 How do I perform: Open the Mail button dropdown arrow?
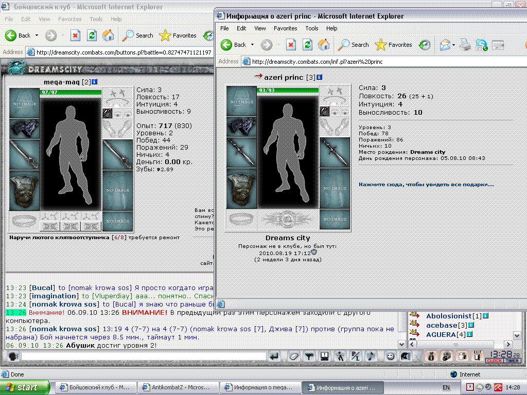click(453, 45)
